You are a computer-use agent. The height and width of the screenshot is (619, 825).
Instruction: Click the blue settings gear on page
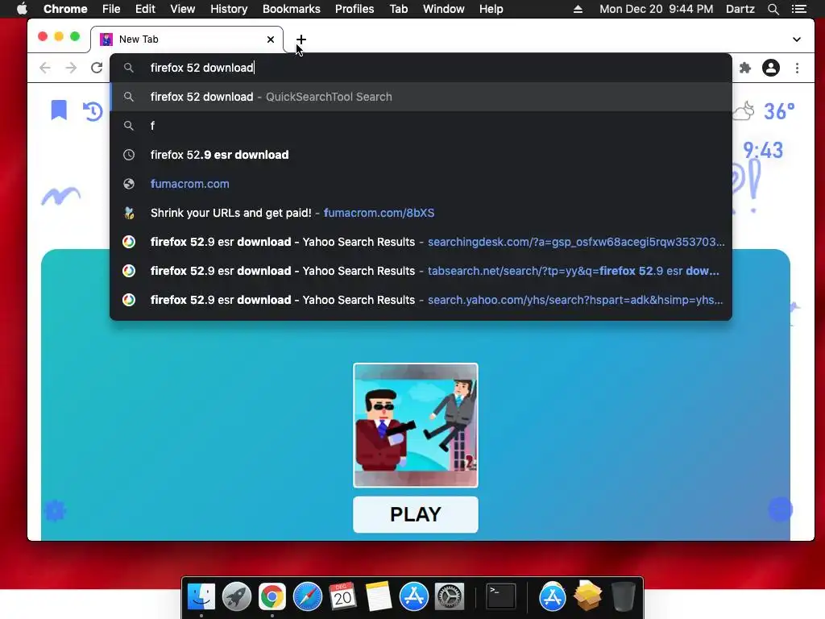pos(55,510)
